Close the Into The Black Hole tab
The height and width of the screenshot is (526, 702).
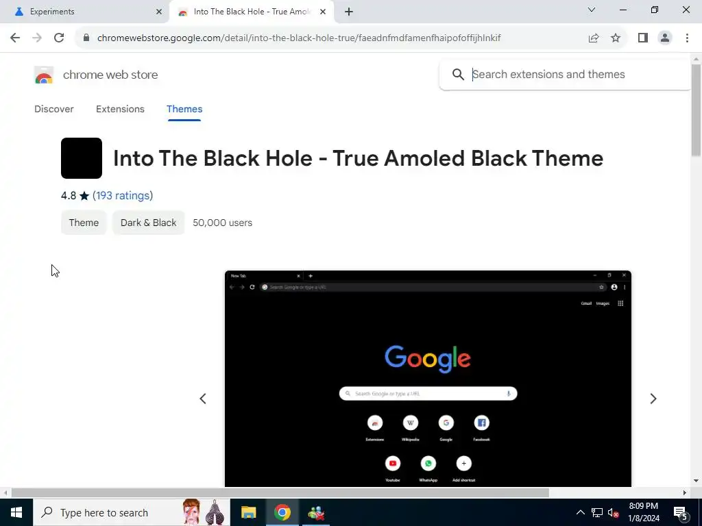click(x=323, y=12)
